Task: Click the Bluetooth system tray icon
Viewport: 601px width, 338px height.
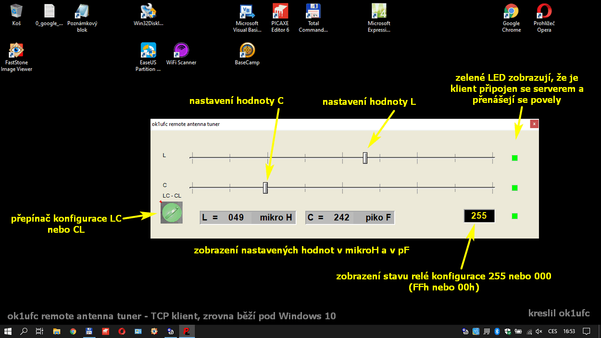Action: point(497,331)
